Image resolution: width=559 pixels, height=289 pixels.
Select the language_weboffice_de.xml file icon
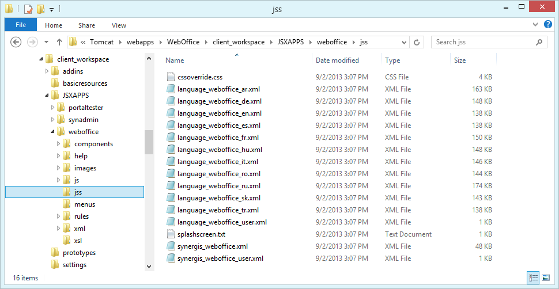point(171,101)
